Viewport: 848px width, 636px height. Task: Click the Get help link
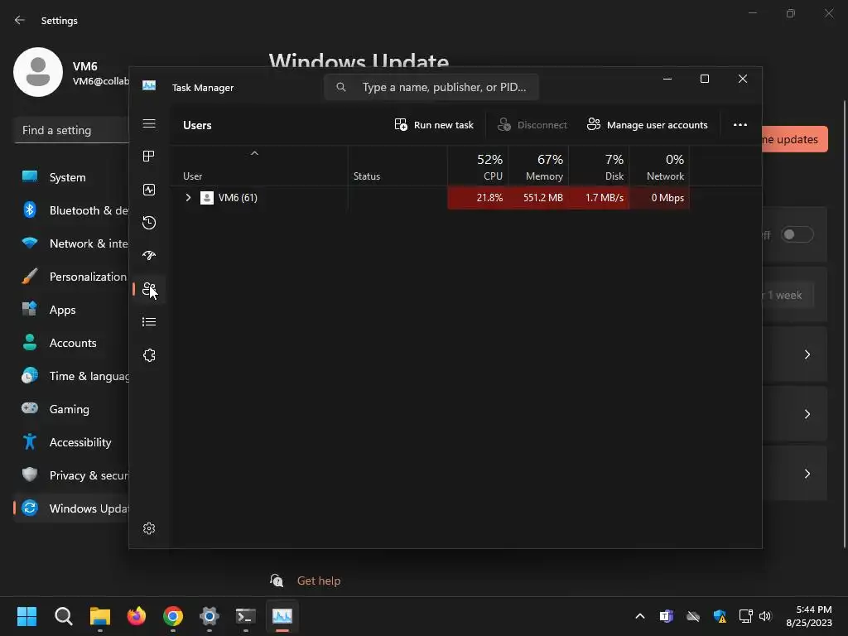point(319,581)
